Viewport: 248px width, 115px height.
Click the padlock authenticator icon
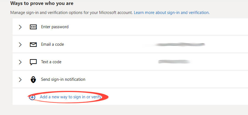33,79
